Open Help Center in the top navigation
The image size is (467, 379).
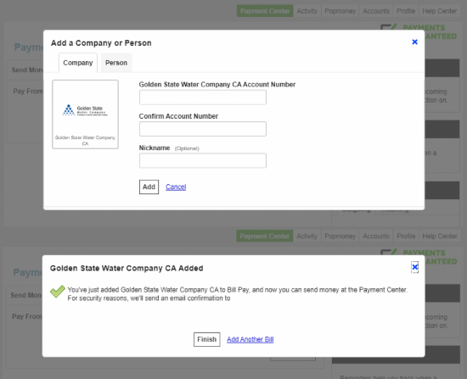tap(440, 11)
